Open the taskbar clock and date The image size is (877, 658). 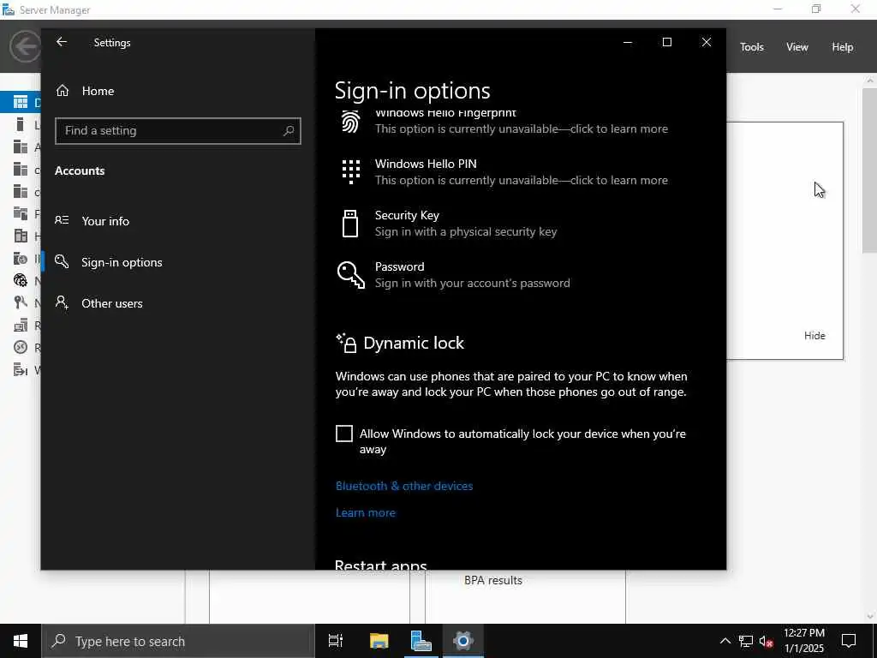click(x=803, y=641)
